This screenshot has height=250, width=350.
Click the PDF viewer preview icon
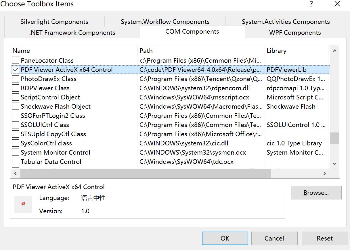pyautogui.click(x=23, y=204)
